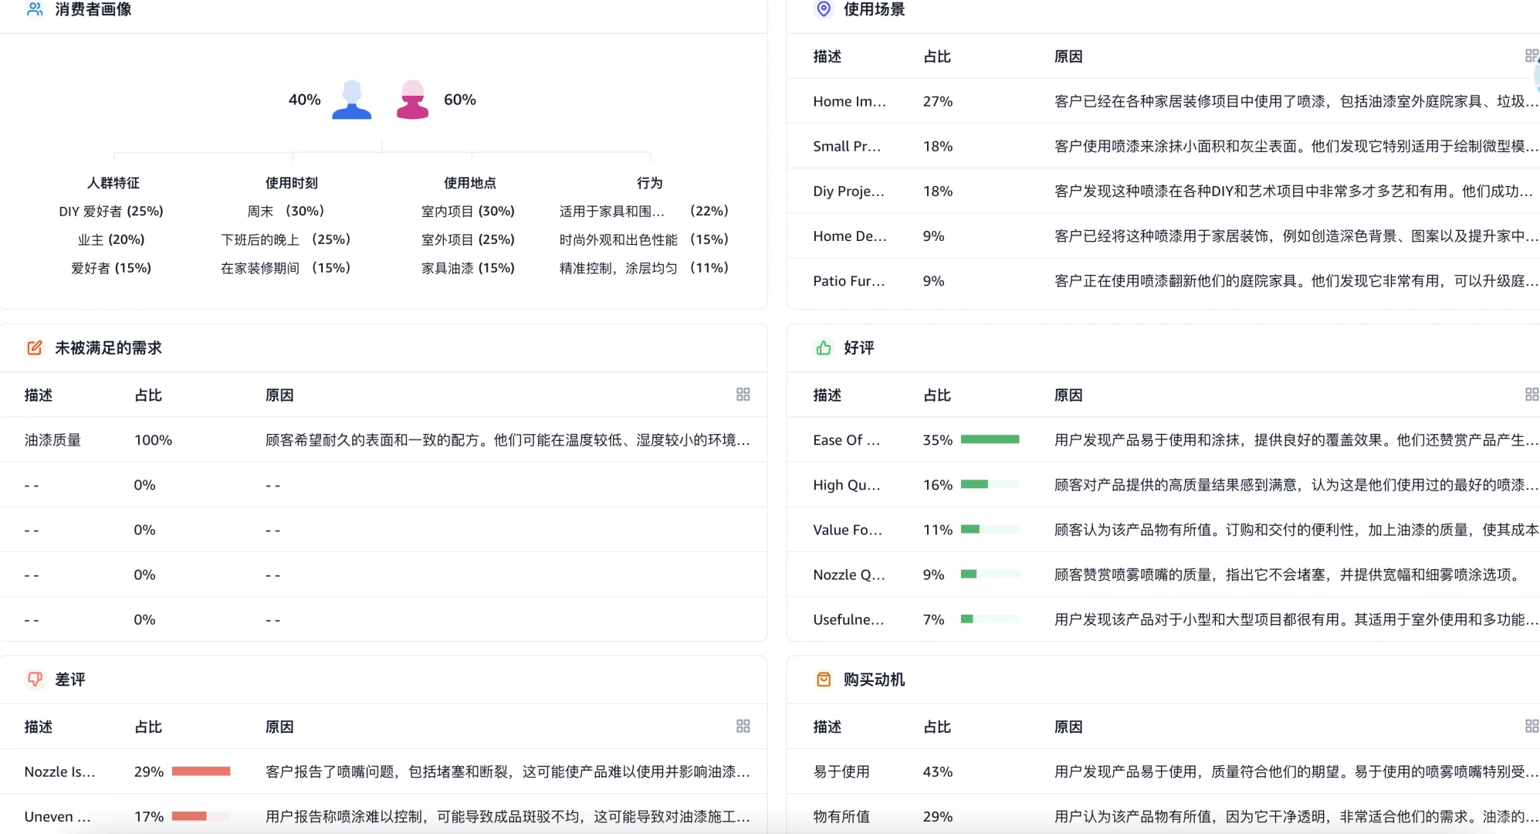The height and width of the screenshot is (834, 1540).
Task: Select the female avatar showing 60%
Action: 413,99
